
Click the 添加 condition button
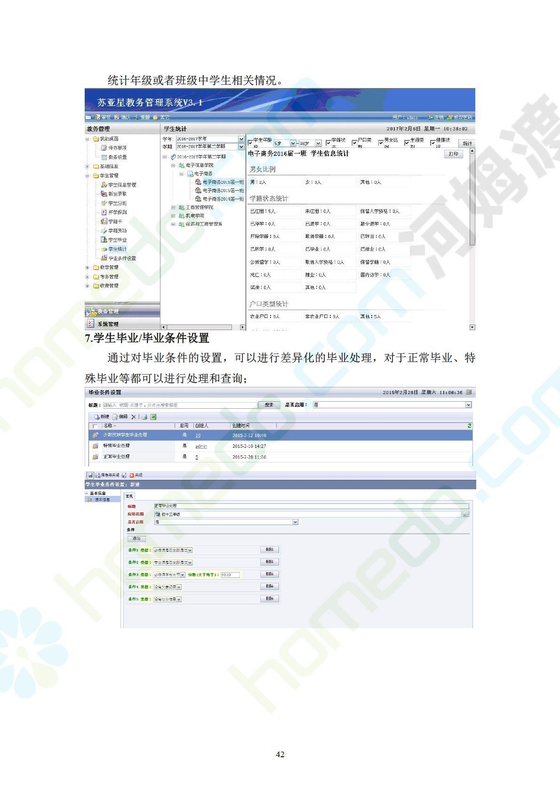click(x=136, y=539)
